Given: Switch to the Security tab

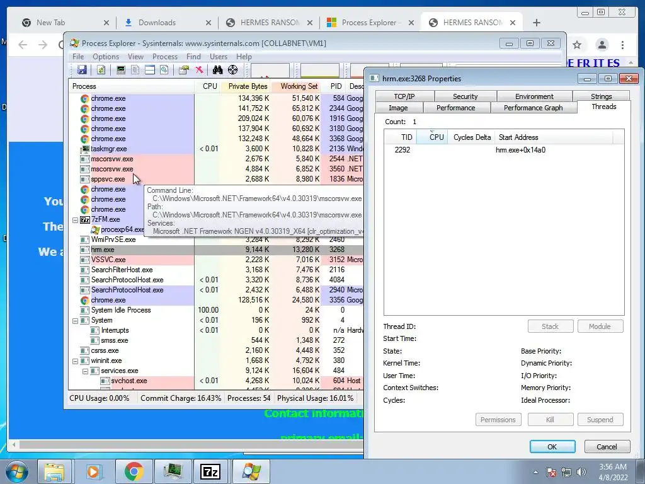Looking at the screenshot, I should click(x=465, y=96).
